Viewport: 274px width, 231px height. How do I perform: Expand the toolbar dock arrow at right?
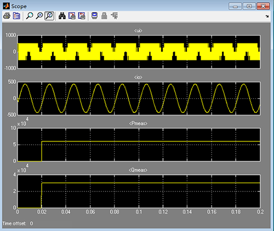267,16
